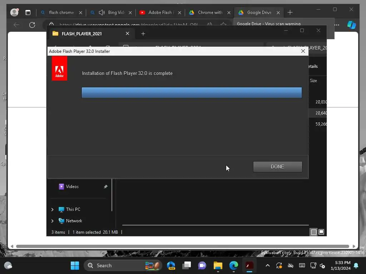Open Microsoft Edge from taskbar

(234, 265)
